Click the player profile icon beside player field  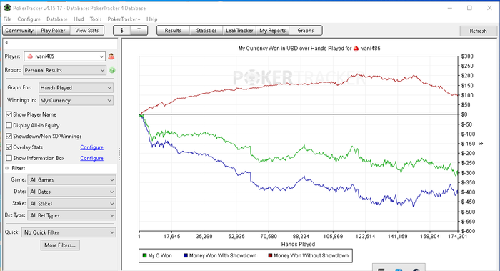click(x=111, y=56)
